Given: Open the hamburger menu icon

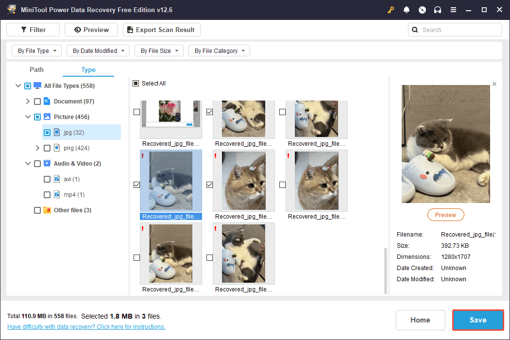Looking at the screenshot, I should pyautogui.click(x=453, y=10).
